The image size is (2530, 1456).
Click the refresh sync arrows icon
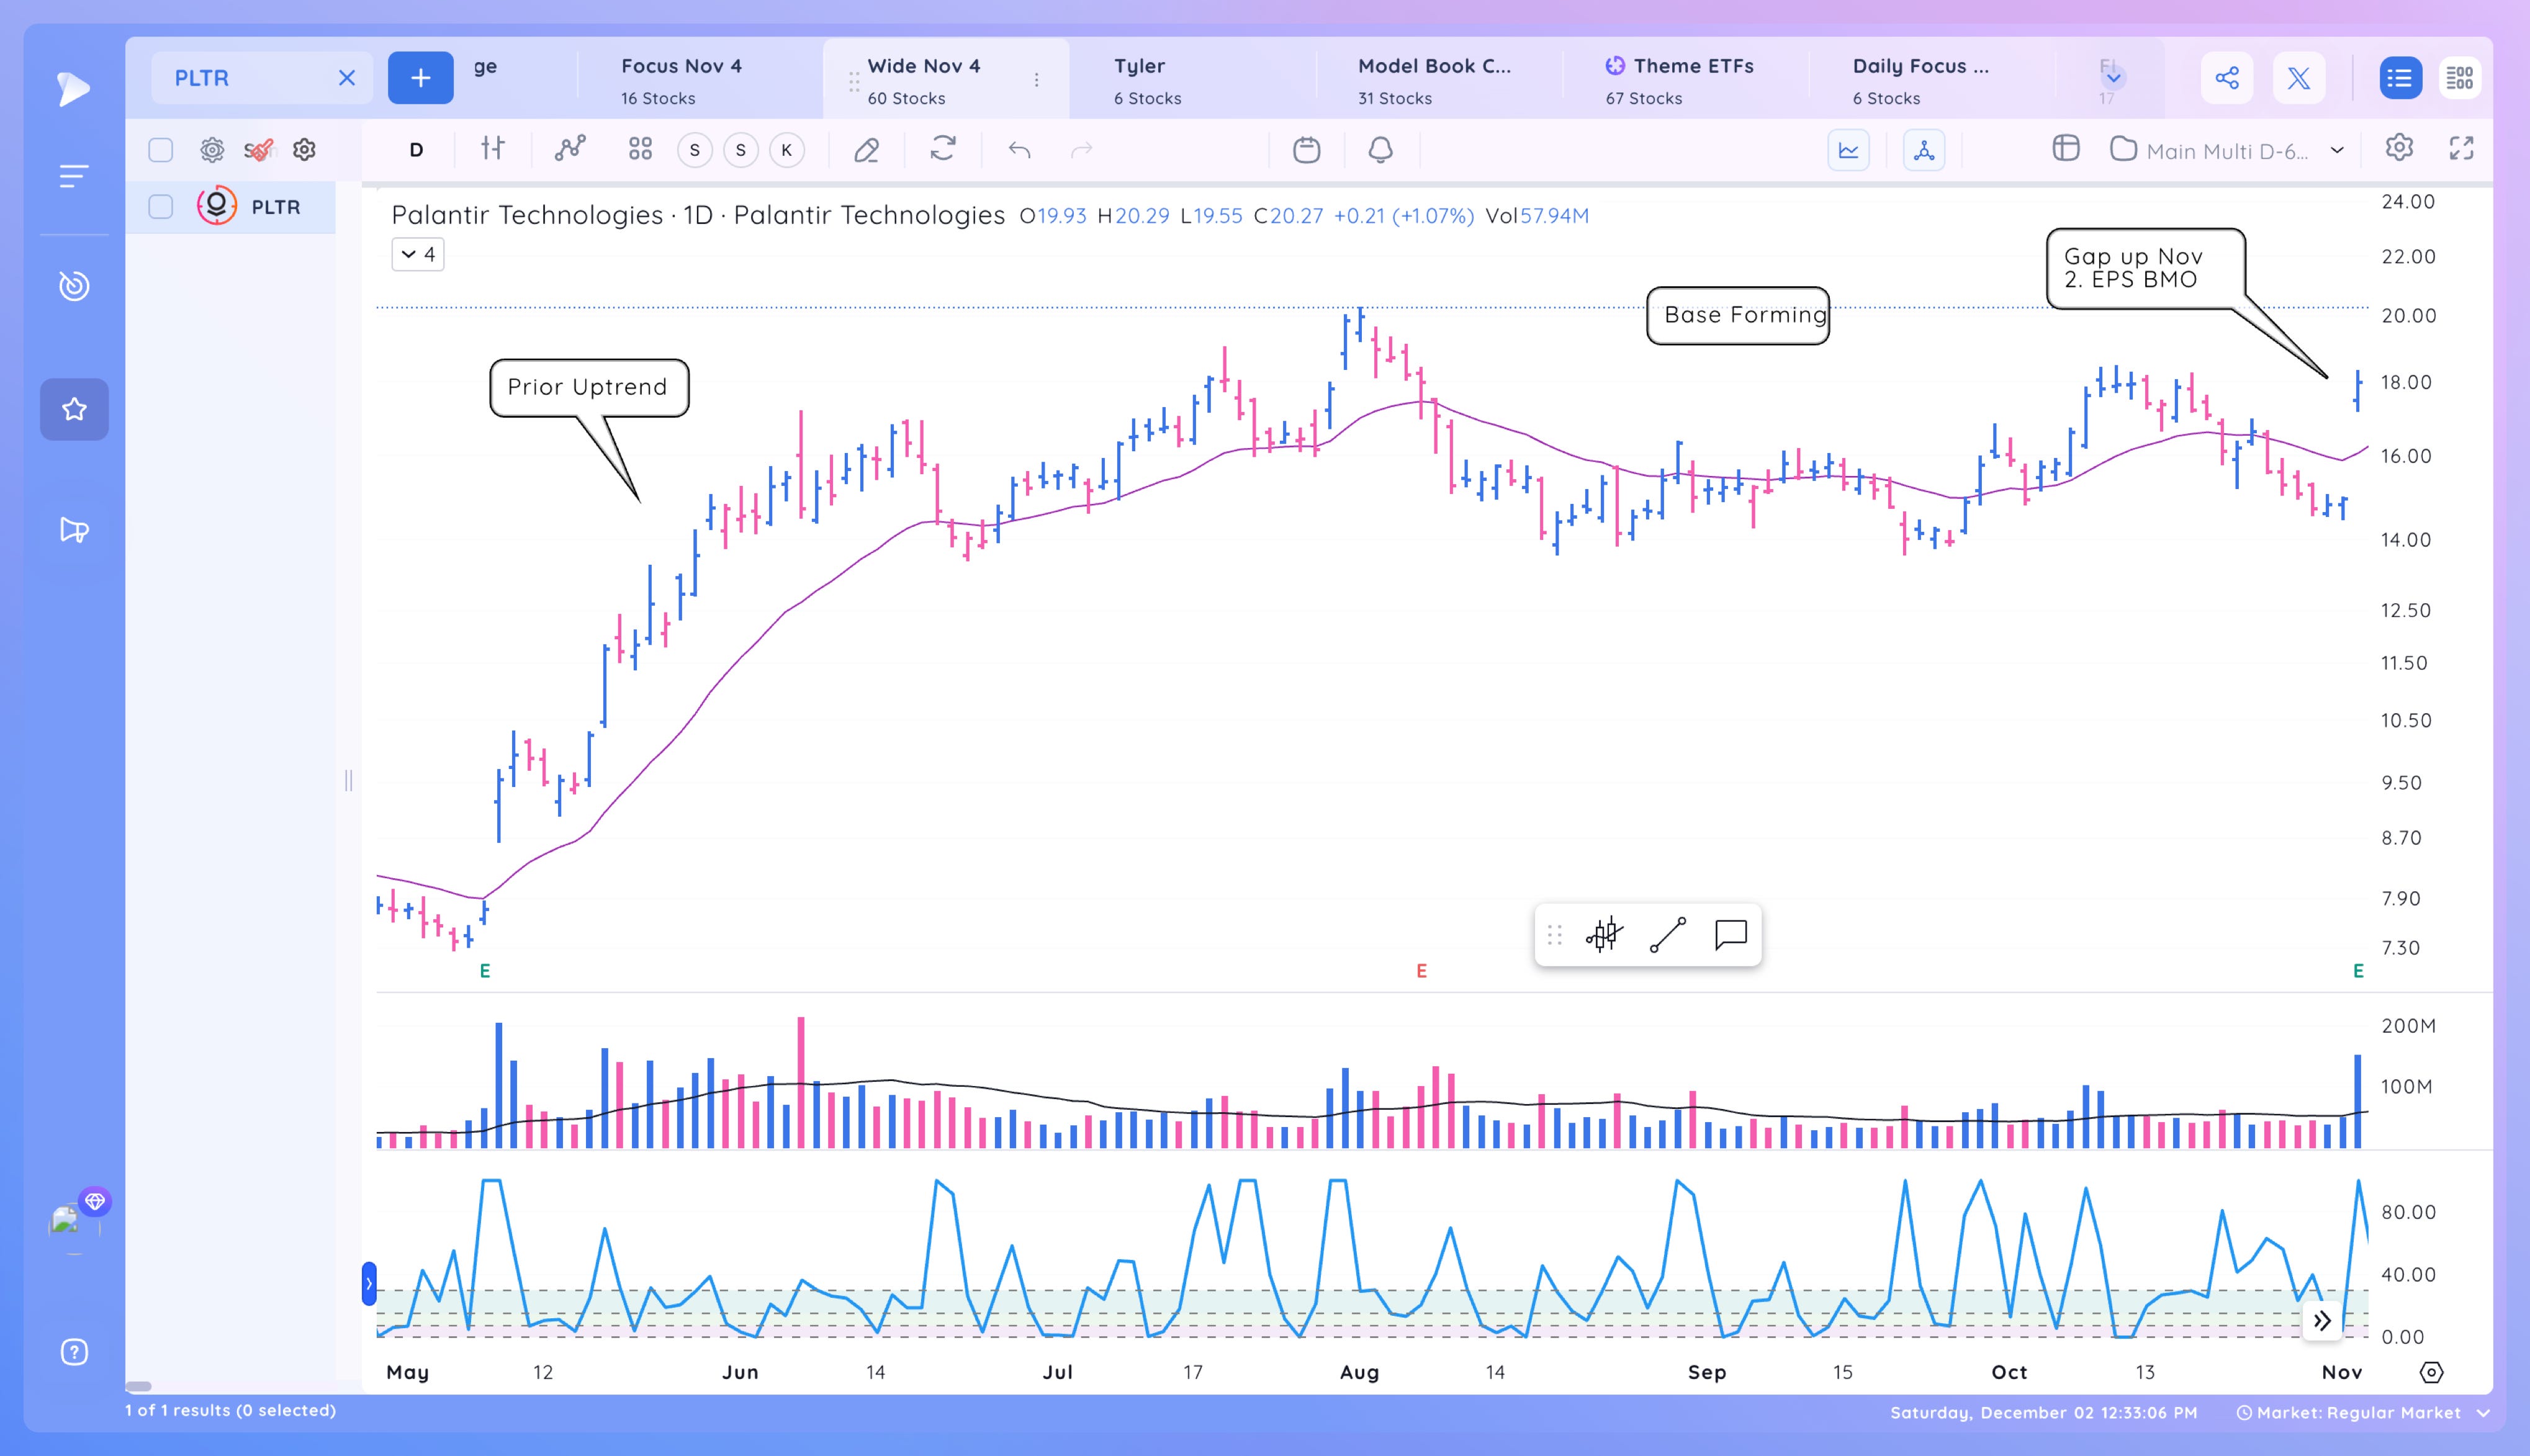pyautogui.click(x=943, y=149)
